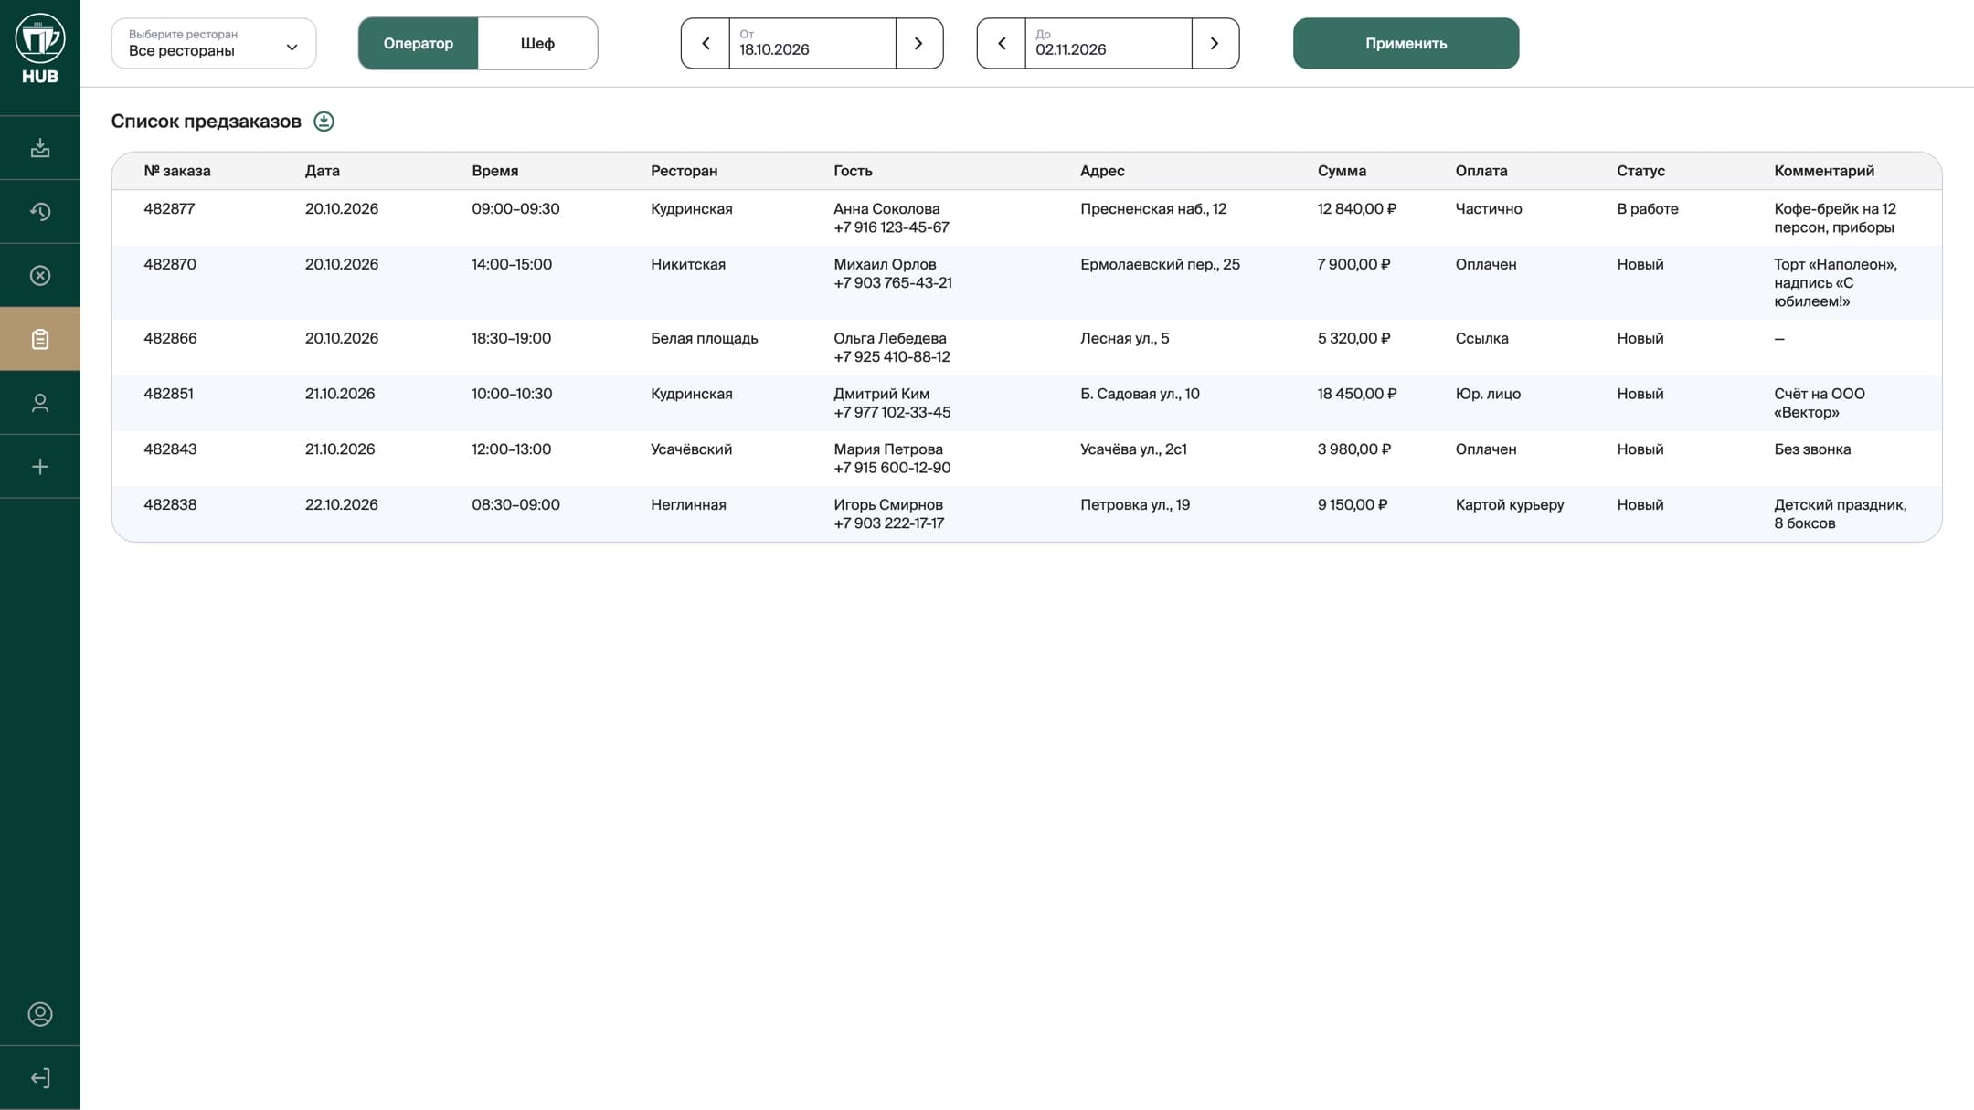
Task: Click the 'Сумма' column header
Action: [1342, 171]
